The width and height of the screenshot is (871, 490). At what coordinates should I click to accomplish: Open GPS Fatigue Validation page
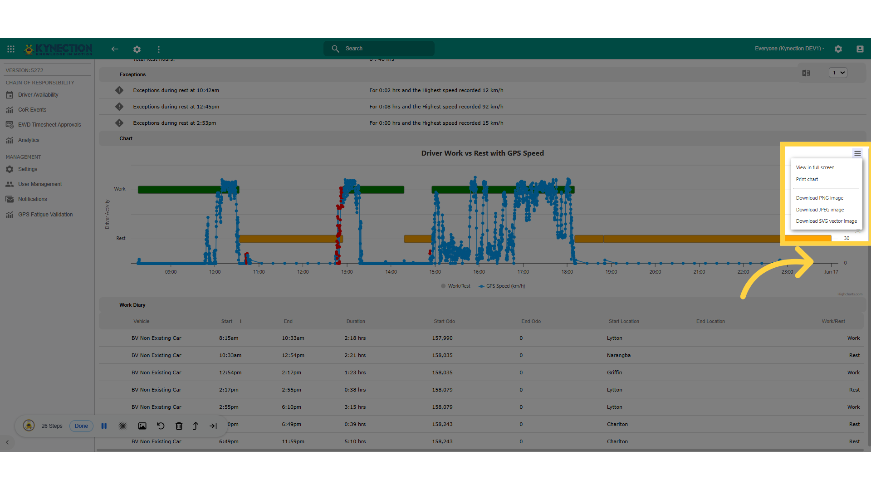45,215
